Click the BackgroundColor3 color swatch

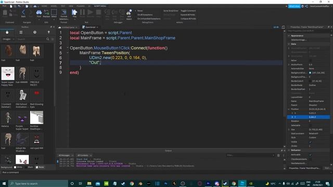310,73
